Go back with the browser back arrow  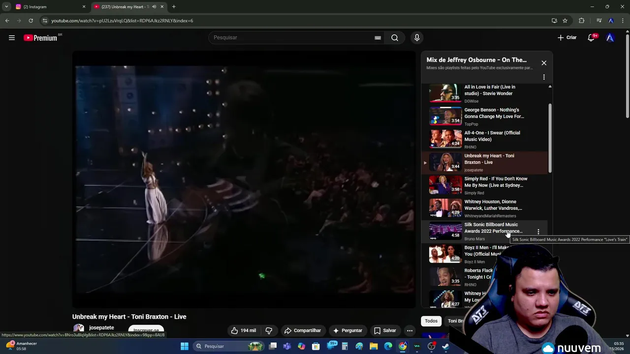[7, 21]
